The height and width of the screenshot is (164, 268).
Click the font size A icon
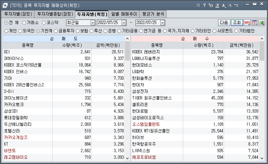pyautogui.click(x=224, y=6)
